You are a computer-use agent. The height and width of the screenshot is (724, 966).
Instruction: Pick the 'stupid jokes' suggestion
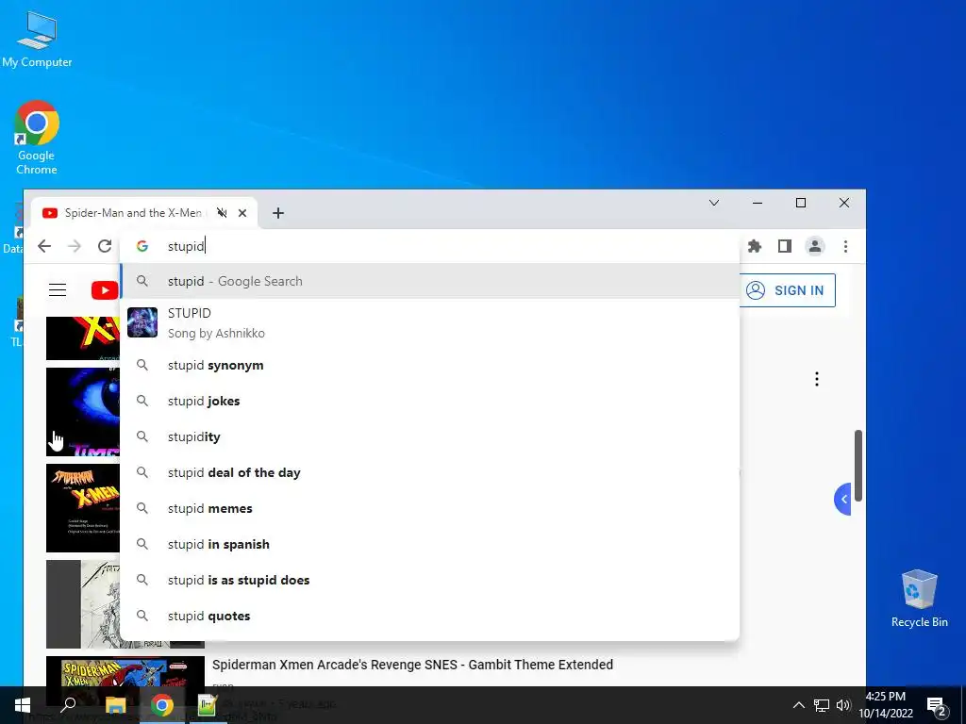coord(430,401)
